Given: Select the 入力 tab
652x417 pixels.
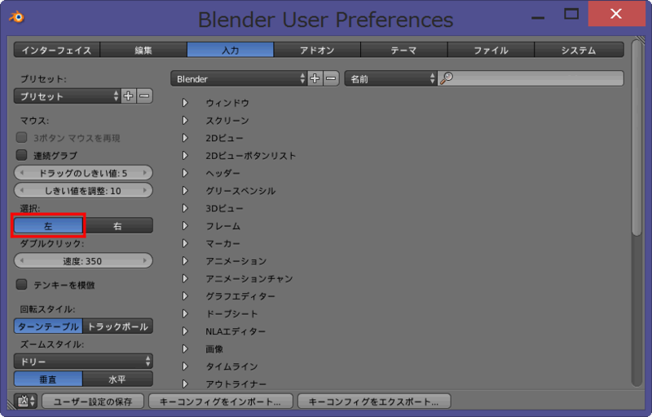Looking at the screenshot, I should 231,50.
